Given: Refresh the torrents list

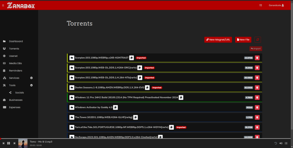Looking at the screenshot, I should click(x=258, y=40).
